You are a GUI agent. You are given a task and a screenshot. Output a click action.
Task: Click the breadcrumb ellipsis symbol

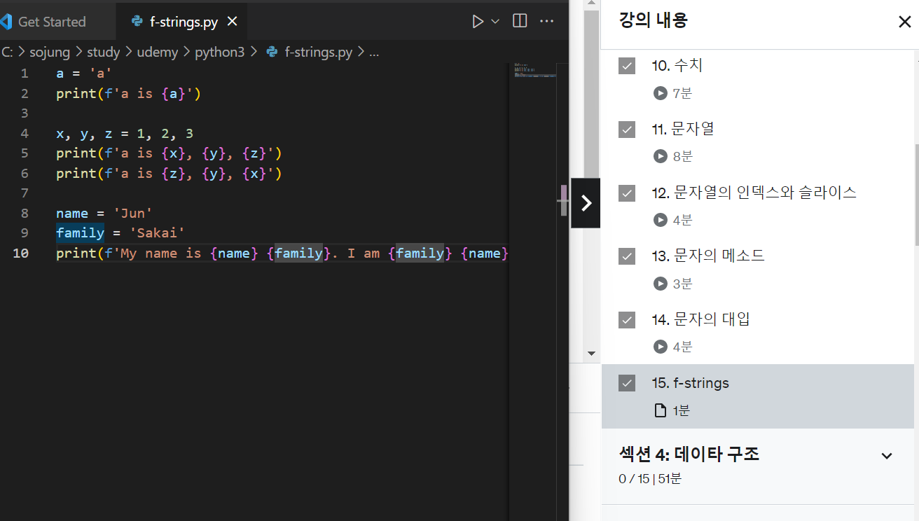[374, 53]
